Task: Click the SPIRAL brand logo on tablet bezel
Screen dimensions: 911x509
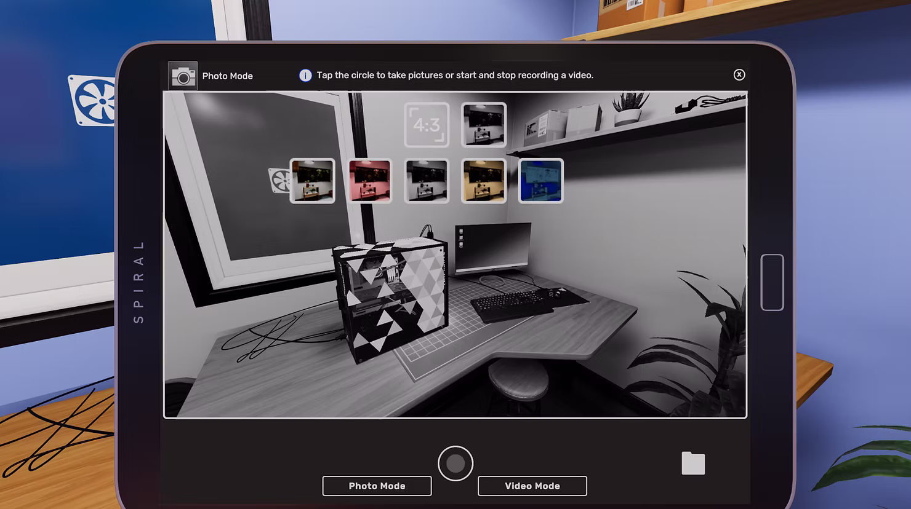Action: [139, 282]
